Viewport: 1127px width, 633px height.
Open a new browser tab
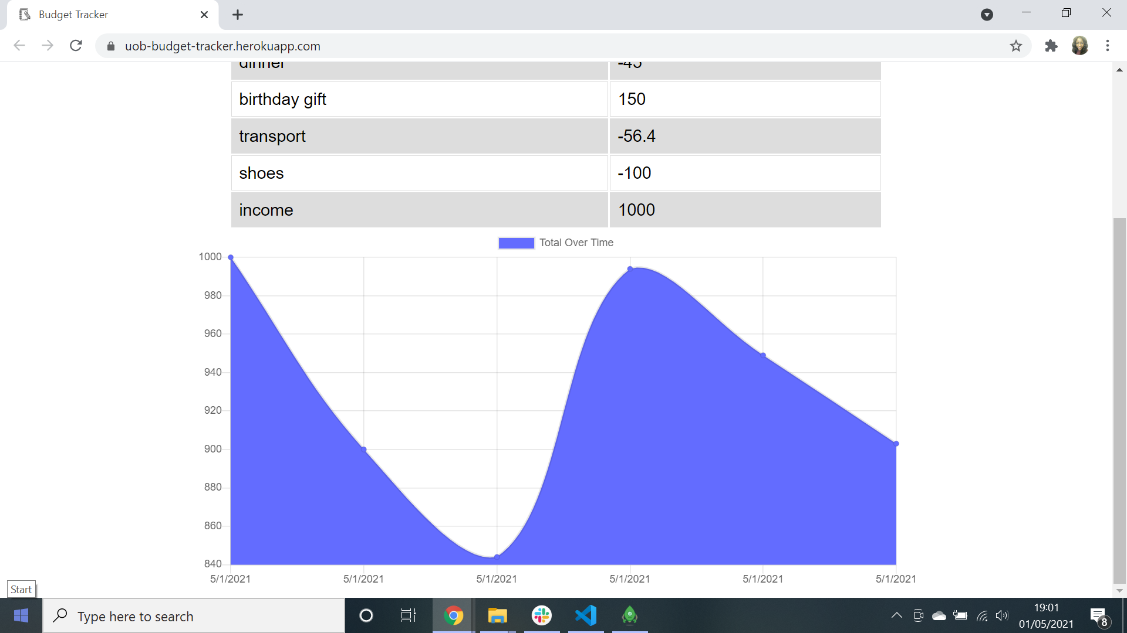(x=237, y=14)
